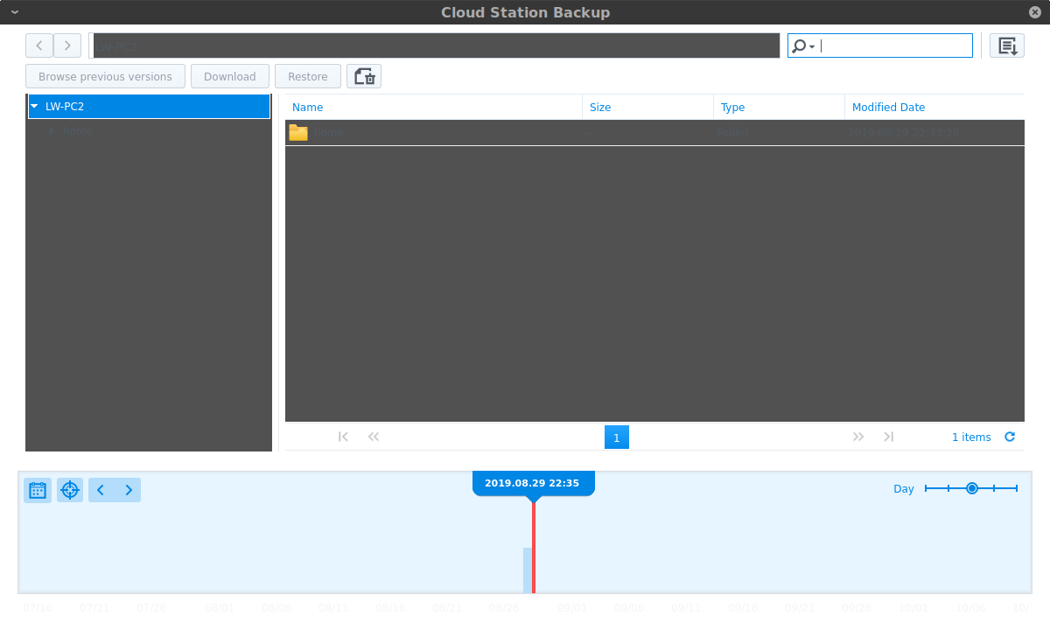Move the timeline to the previous period

point(101,490)
